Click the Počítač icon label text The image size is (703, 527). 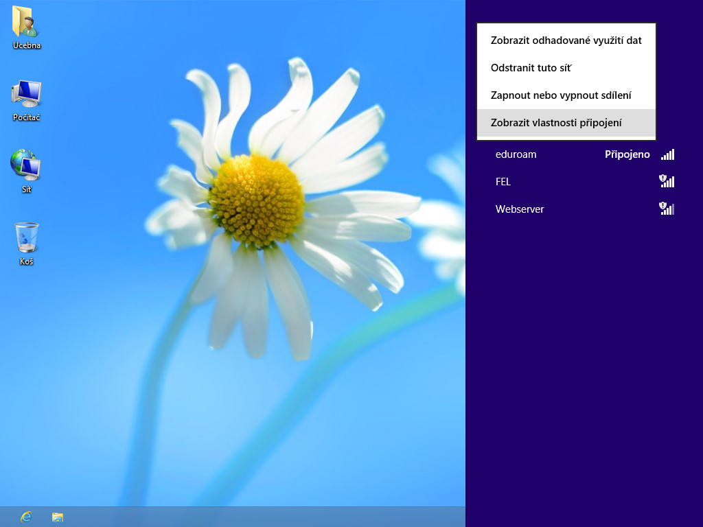(x=27, y=117)
